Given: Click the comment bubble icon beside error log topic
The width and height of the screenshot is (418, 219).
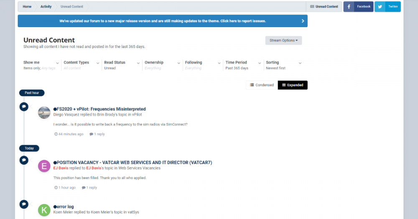Looking at the screenshot, I should tap(24, 204).
